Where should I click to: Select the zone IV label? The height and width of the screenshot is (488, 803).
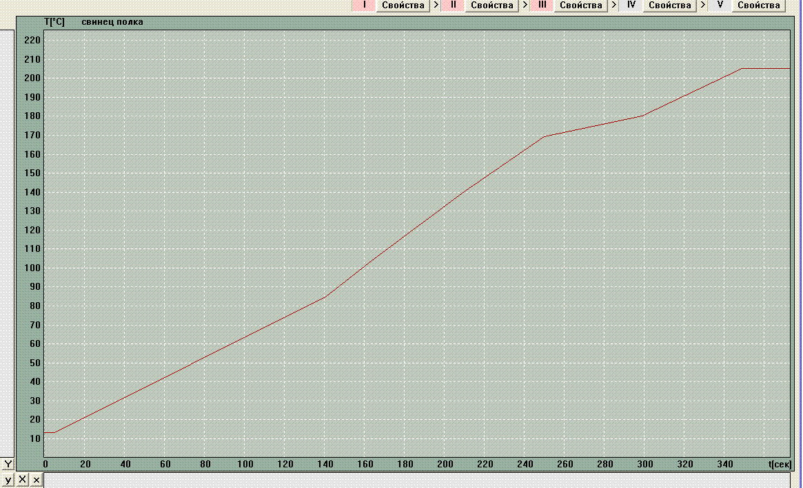coord(631,6)
